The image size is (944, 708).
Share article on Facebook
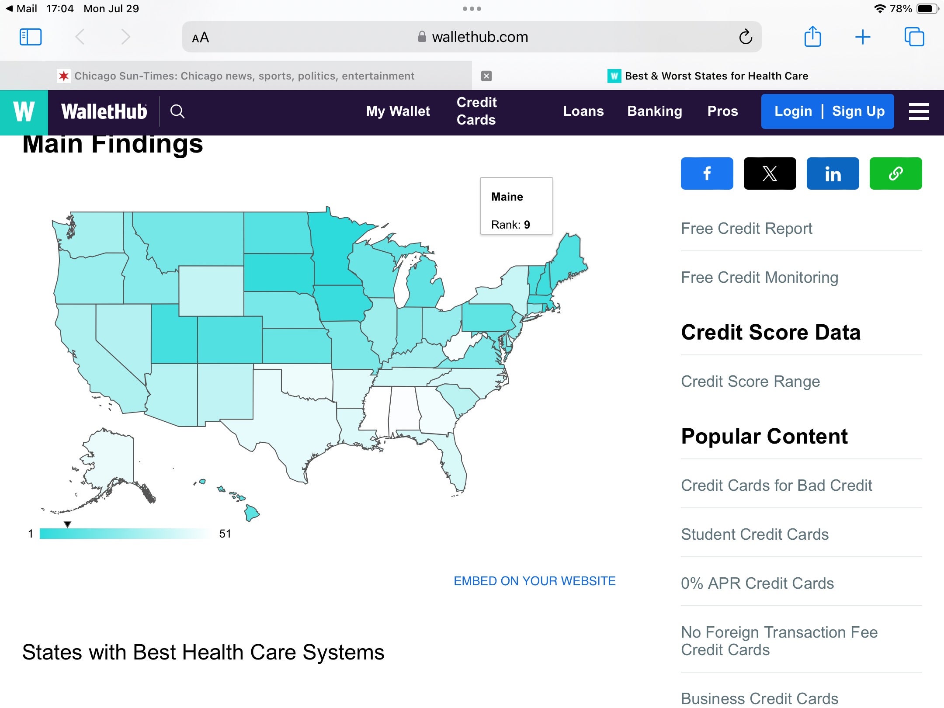tap(707, 174)
